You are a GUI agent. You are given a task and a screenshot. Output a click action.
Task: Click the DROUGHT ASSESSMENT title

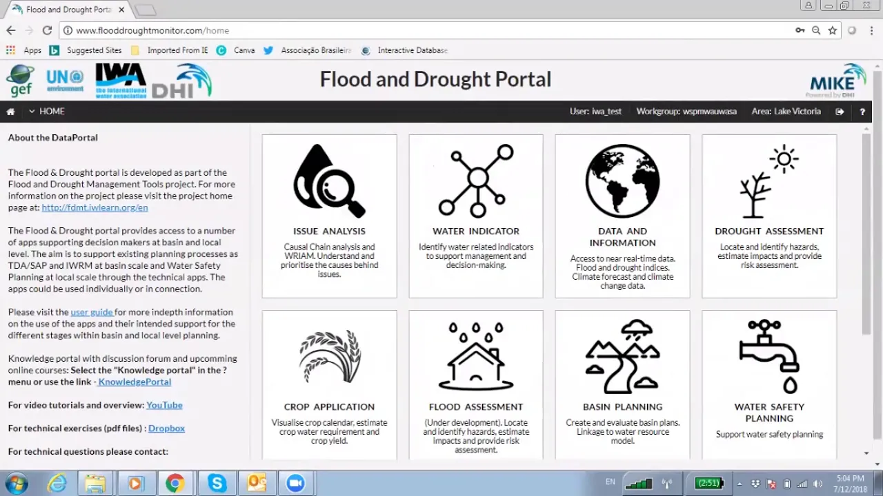tap(769, 231)
